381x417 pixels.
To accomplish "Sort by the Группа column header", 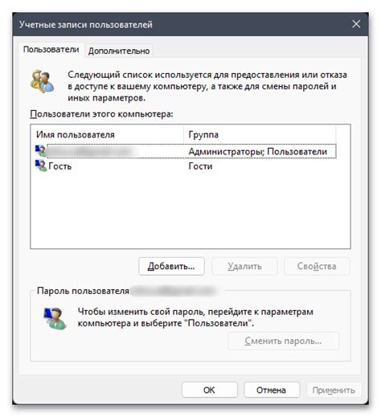I will [x=260, y=134].
